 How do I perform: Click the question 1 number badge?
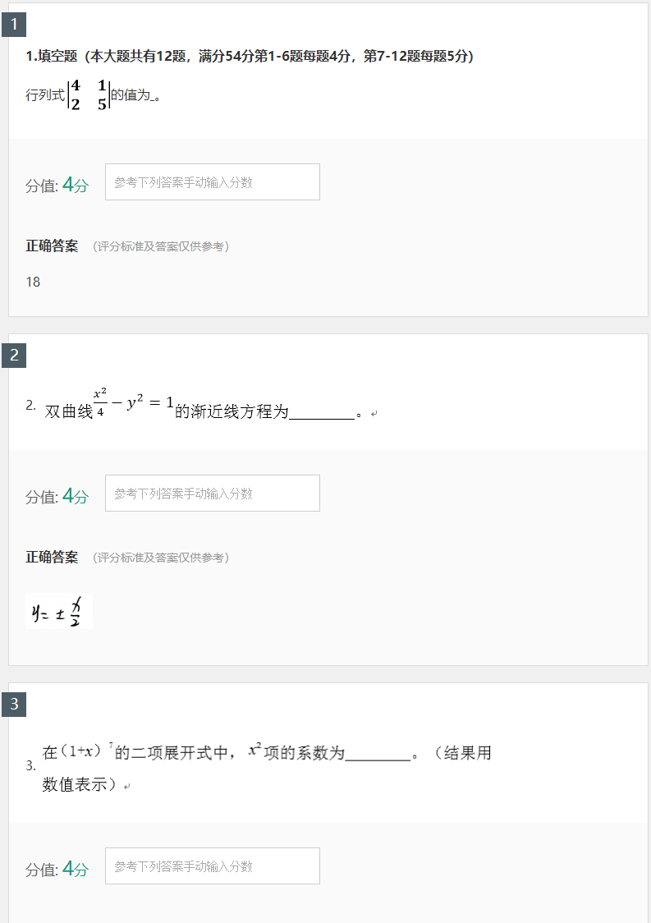[15, 24]
